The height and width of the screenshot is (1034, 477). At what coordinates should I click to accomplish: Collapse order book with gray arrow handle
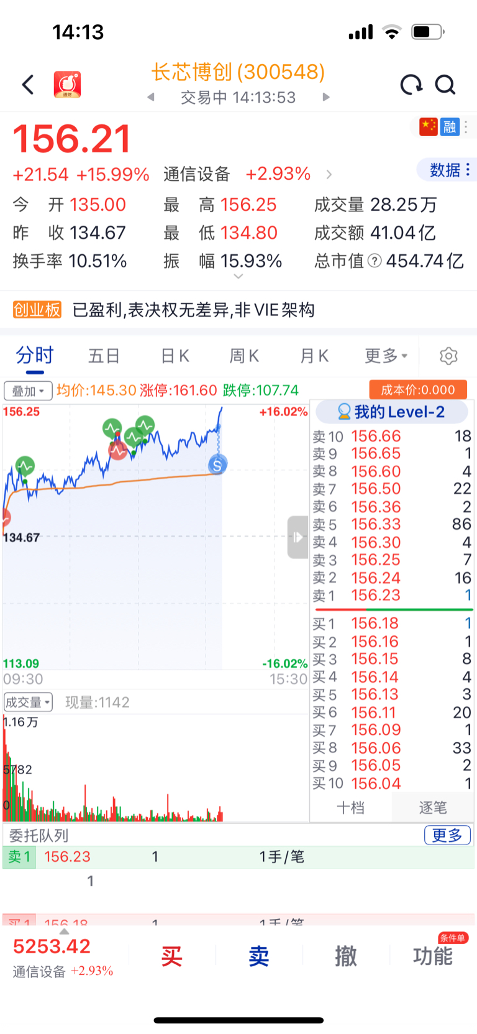[x=298, y=537]
